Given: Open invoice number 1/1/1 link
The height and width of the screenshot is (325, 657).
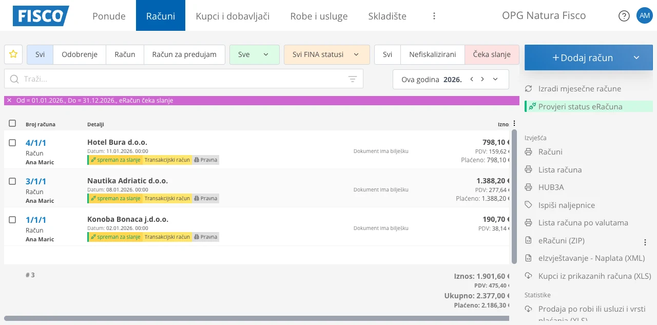Looking at the screenshot, I should (36, 220).
